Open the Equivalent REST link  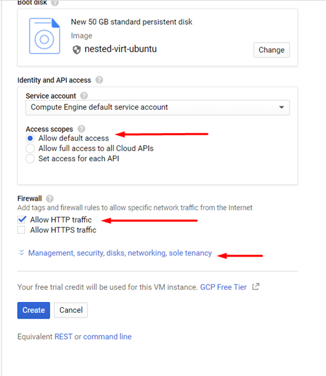pyautogui.click(x=63, y=336)
